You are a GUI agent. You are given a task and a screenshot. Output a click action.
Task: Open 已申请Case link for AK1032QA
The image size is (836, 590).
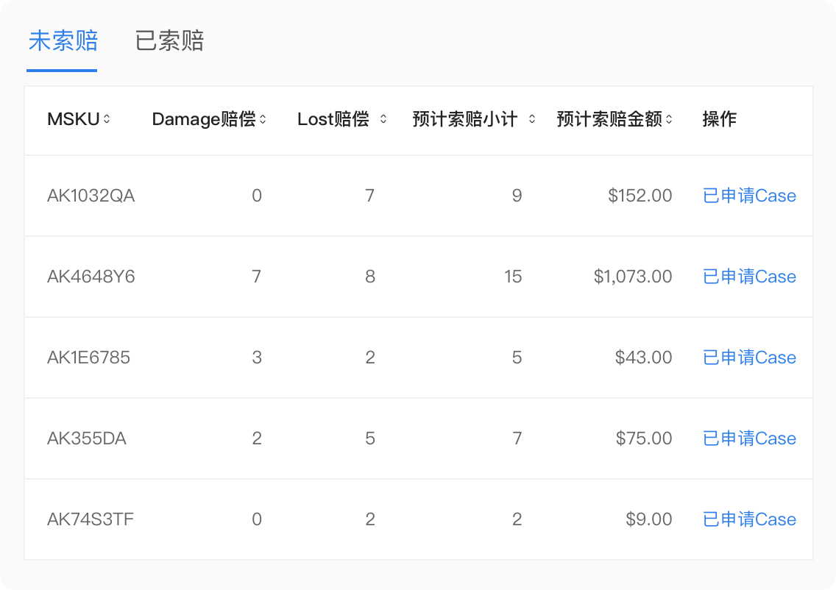[x=749, y=196]
